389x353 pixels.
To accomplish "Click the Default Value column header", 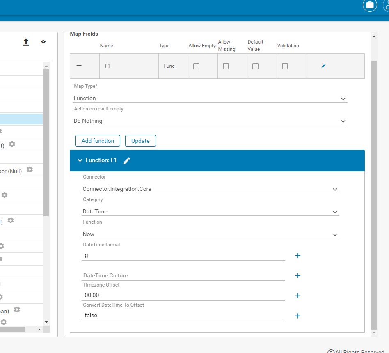I will (256, 46).
